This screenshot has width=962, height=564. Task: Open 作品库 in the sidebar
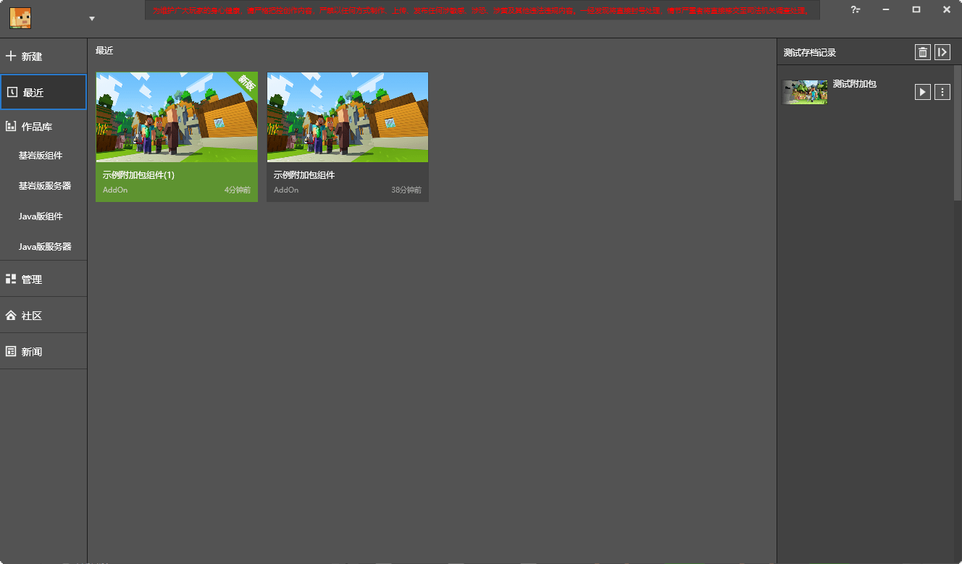(x=43, y=127)
